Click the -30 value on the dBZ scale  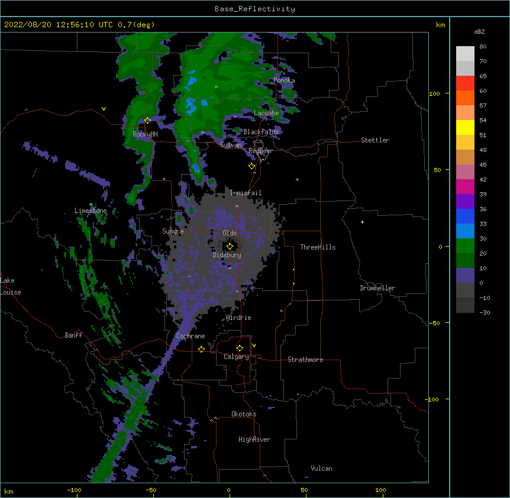[x=485, y=312]
